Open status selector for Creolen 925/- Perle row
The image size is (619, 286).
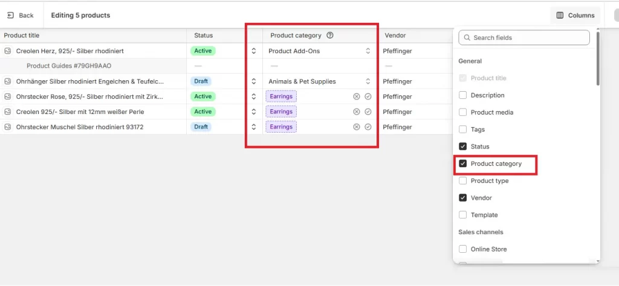pos(254,112)
